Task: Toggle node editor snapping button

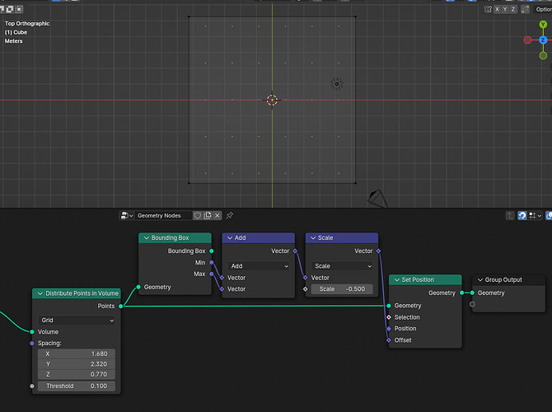Action: [522, 216]
